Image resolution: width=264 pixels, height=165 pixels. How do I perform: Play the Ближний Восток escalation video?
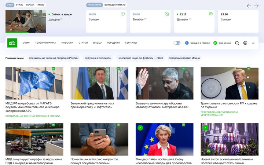205,128
